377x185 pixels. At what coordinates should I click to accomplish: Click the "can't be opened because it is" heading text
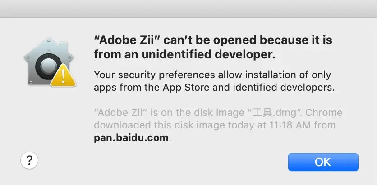click(248, 40)
